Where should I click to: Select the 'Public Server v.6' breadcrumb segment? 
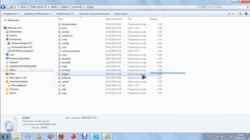(38, 7)
